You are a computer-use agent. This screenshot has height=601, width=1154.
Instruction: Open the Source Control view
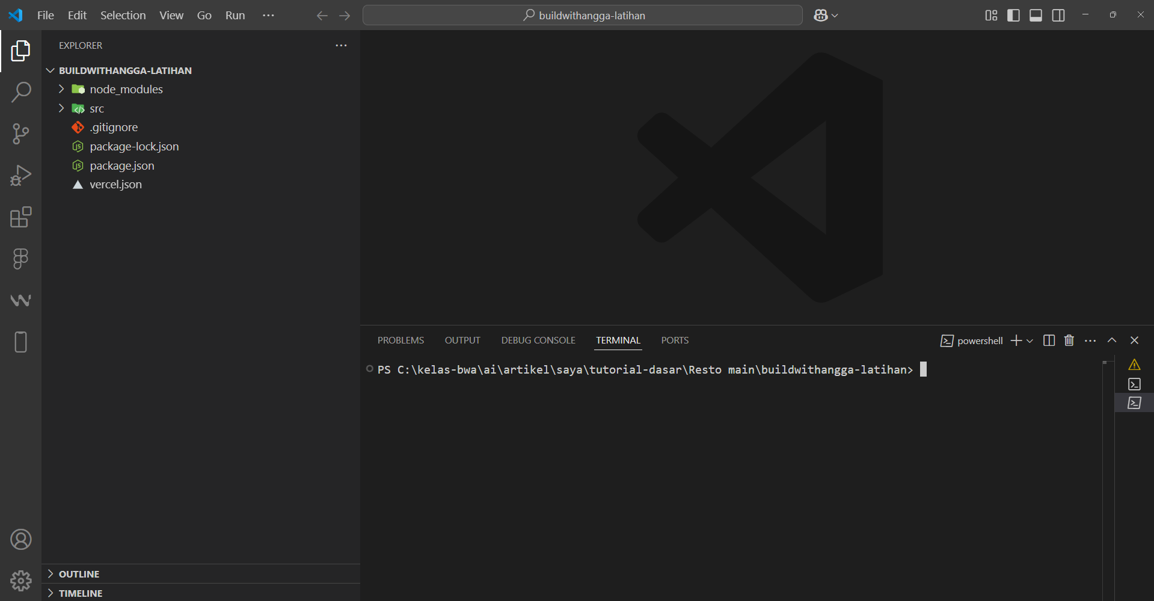(20, 134)
